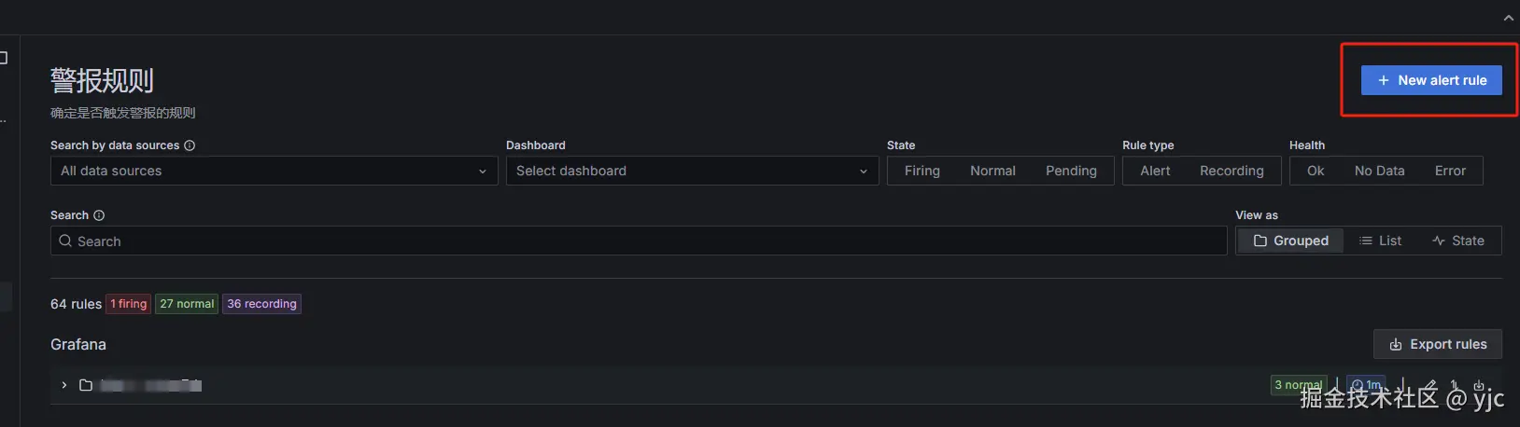The image size is (1520, 427).
Task: Filter rules by Pending state
Action: (x=1071, y=171)
